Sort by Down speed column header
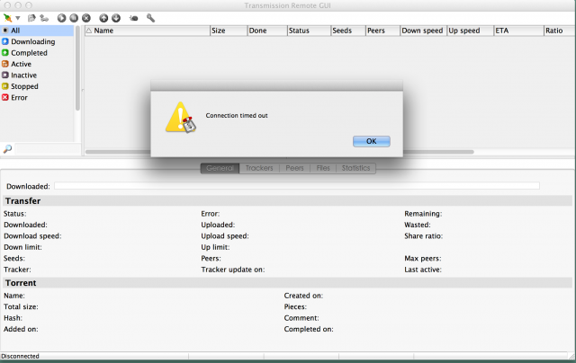This screenshot has width=576, height=363. point(423,31)
